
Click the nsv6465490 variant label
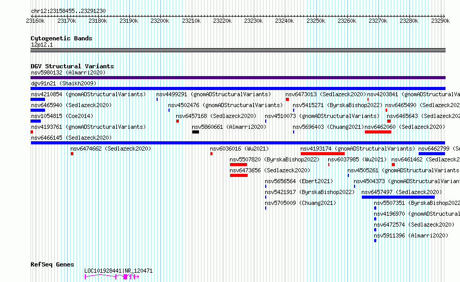point(422,105)
